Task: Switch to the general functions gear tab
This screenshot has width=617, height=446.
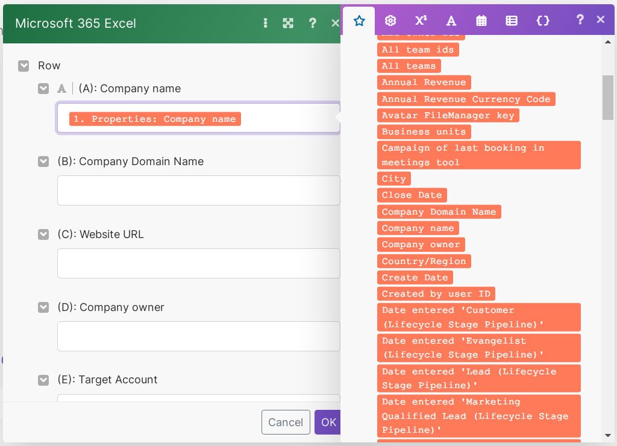Action: [x=390, y=20]
